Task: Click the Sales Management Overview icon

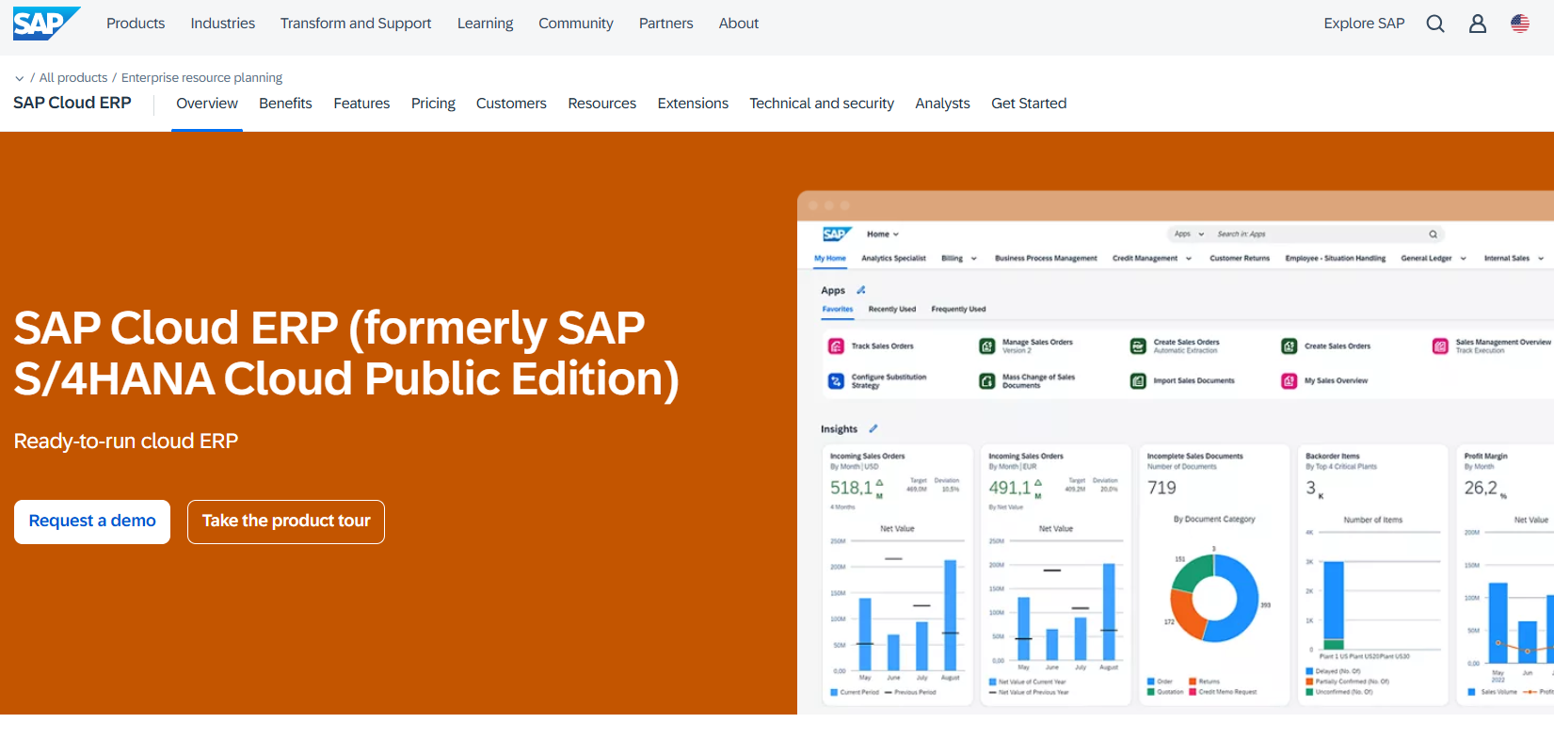Action: [1440, 346]
